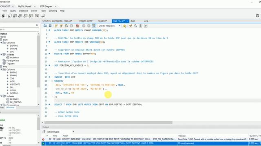
Task: Click the commit transaction icon
Action: tap(84, 26)
